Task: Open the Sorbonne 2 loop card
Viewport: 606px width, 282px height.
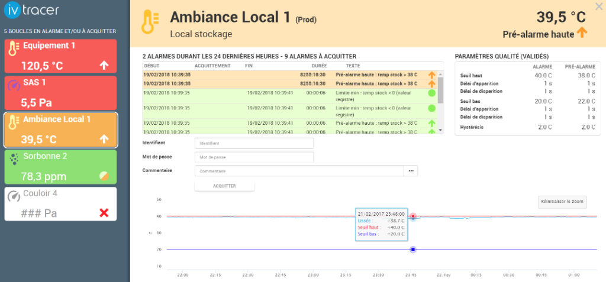Action: coord(60,167)
